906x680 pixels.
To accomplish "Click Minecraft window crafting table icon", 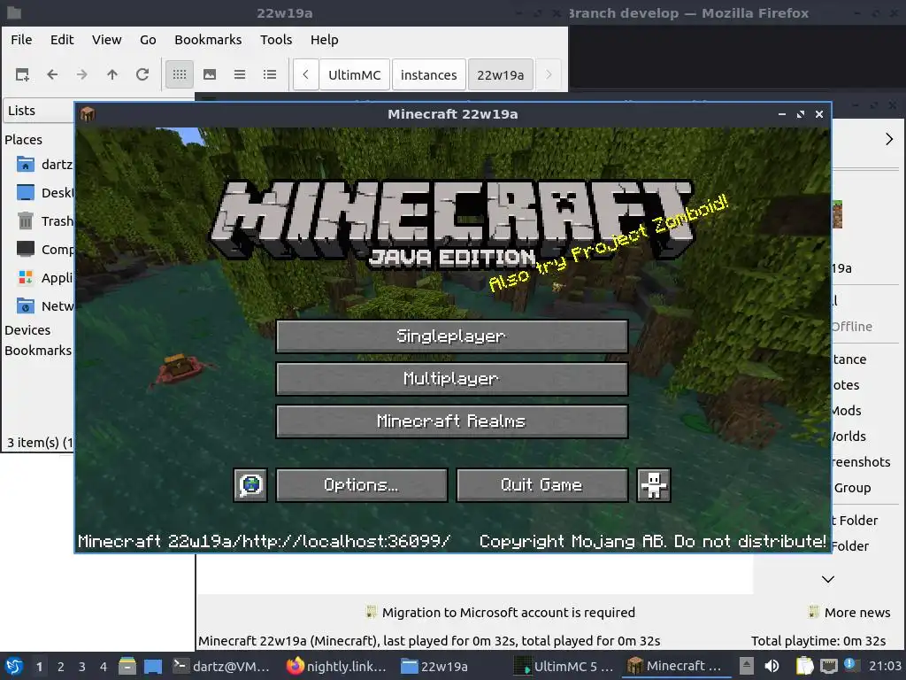I will coord(88,114).
